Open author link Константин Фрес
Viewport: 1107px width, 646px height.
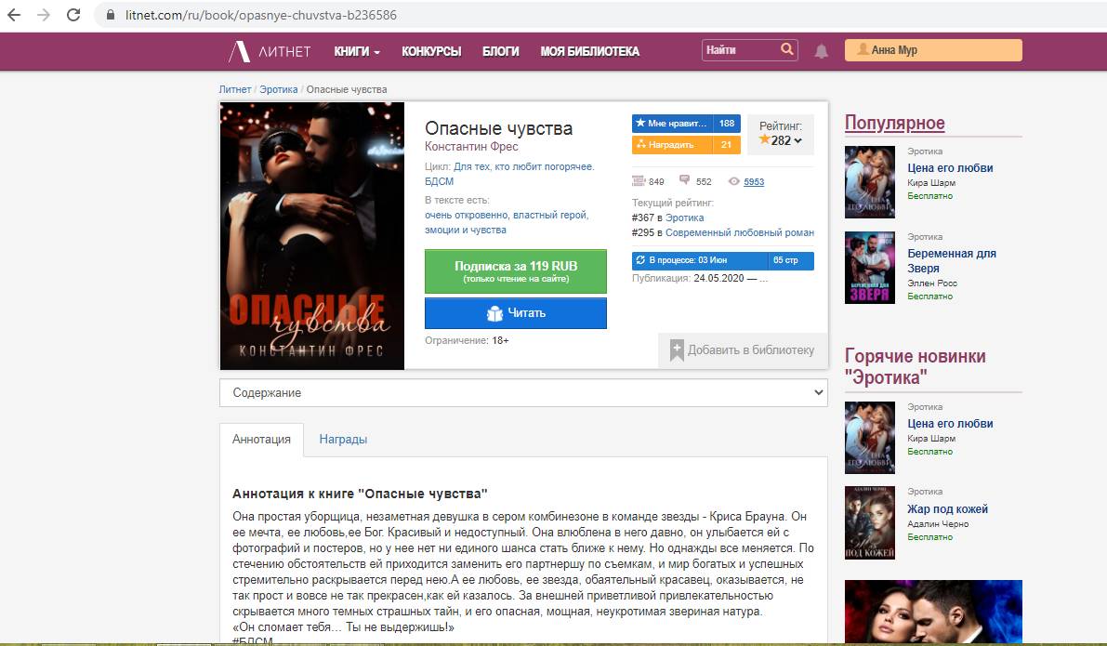[471, 147]
